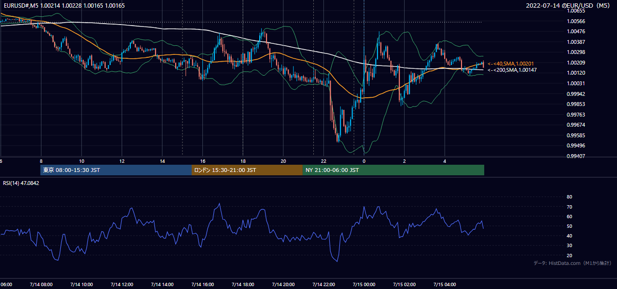The image size is (617, 289).
Task: Click price axis label 1.00566
Action: pos(575,21)
